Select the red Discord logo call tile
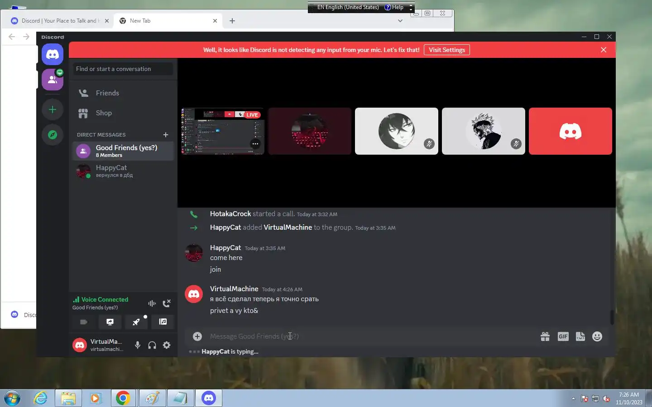Screen dimensions: 652x407 (570, 131)
